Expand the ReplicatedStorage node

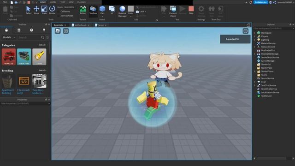point(255,54)
